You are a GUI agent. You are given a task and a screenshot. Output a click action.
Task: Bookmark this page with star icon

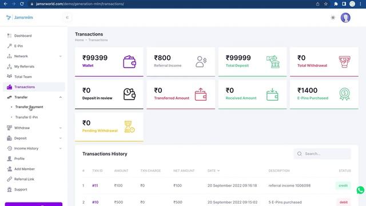(326, 4)
